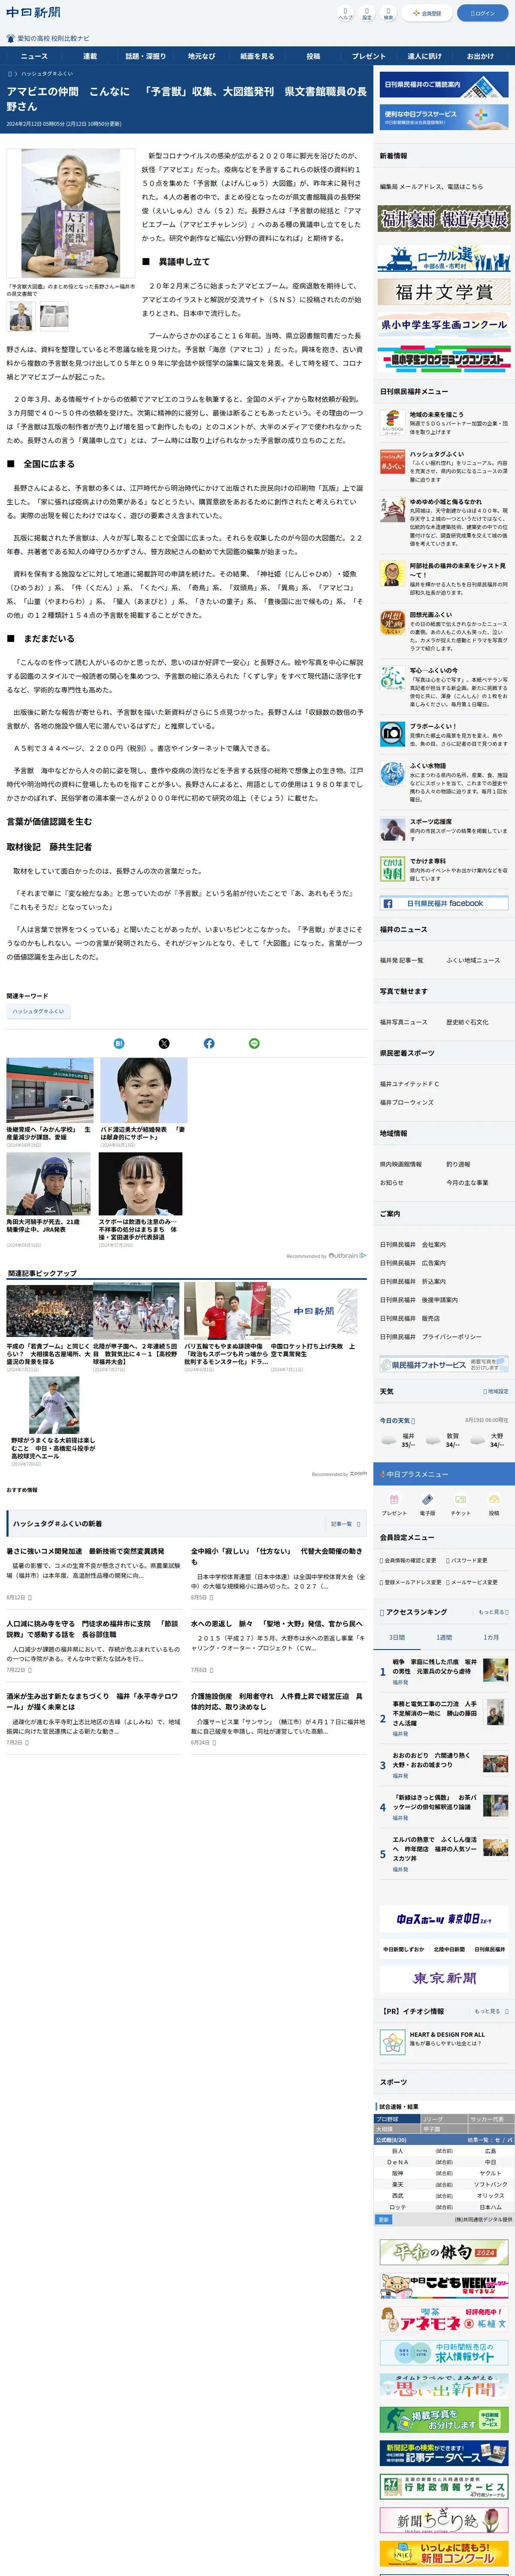Open the 平和の俳句 2024 banner
The width and height of the screenshot is (515, 2576).
click(x=444, y=2252)
